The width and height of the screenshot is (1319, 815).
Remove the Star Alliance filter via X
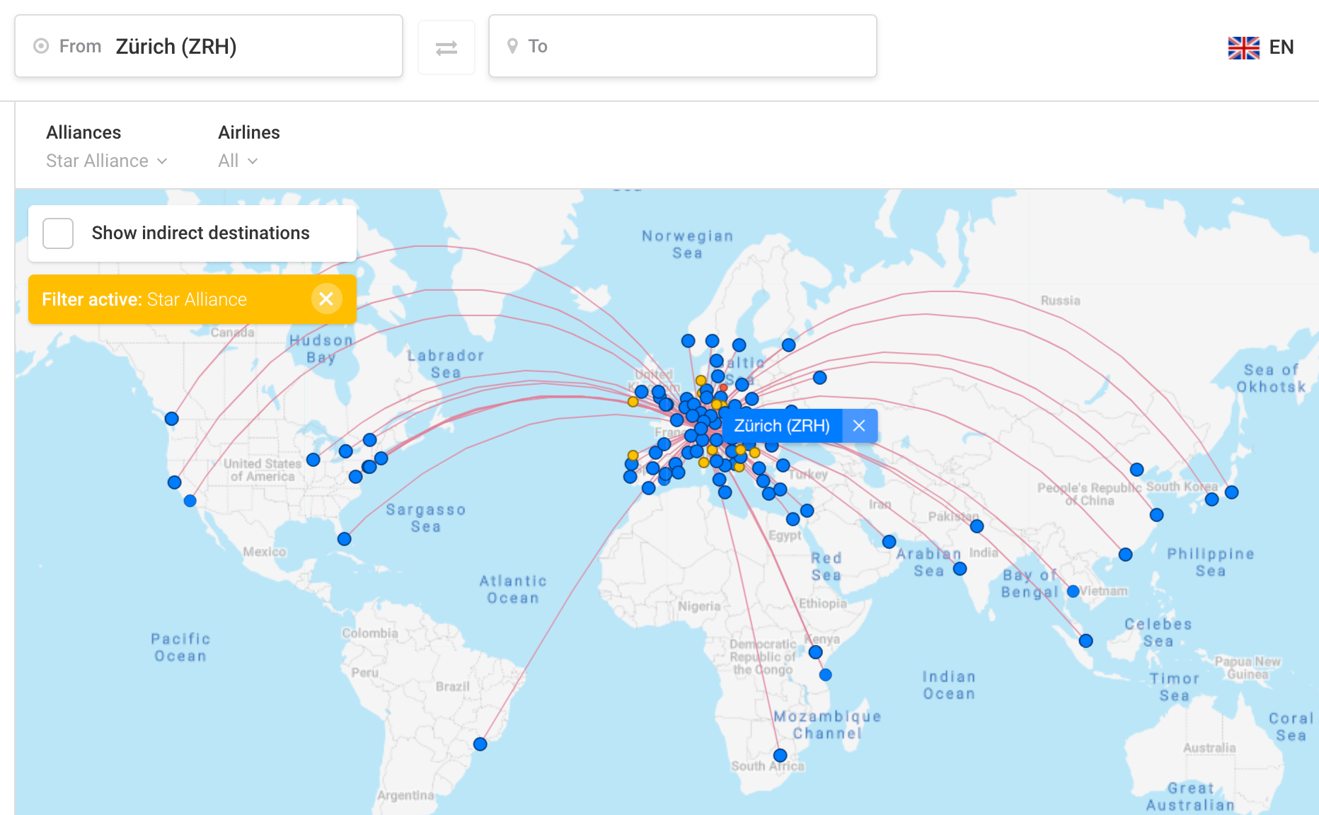click(326, 299)
